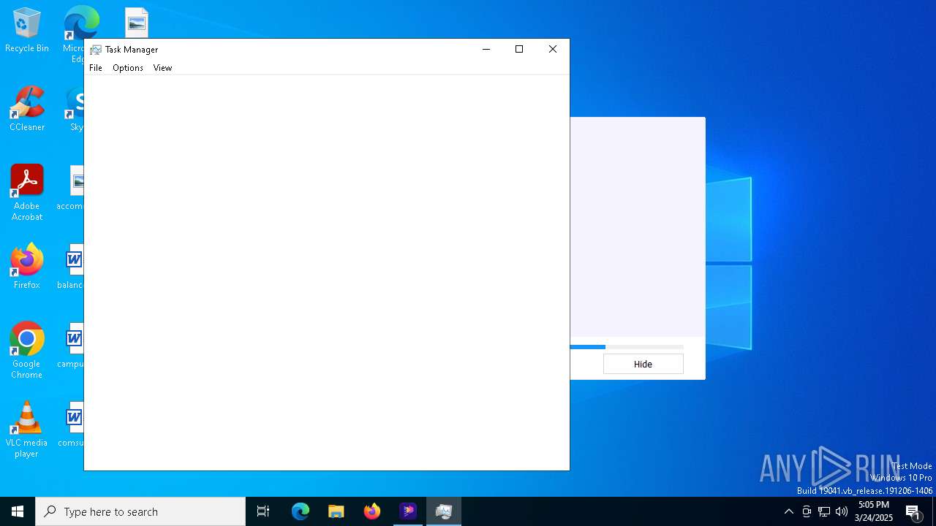Open File Explorer from the taskbar
The height and width of the screenshot is (526, 936).
[x=336, y=511]
